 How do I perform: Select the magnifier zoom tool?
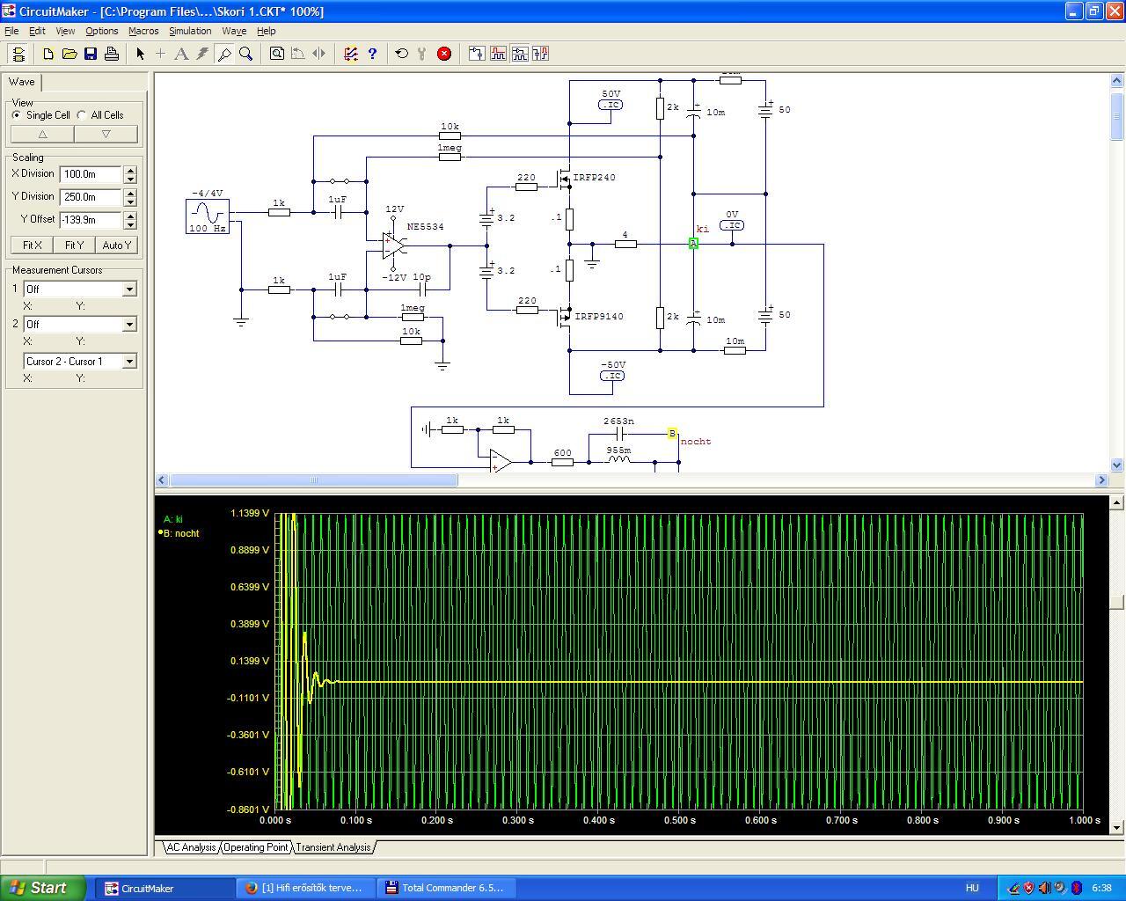246,54
